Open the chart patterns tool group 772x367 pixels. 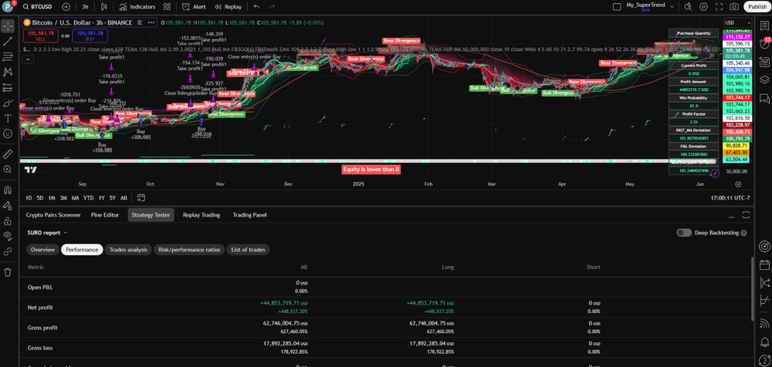(x=8, y=72)
